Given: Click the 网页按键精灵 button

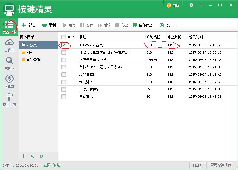Looking at the screenshot, I should [x=221, y=165].
